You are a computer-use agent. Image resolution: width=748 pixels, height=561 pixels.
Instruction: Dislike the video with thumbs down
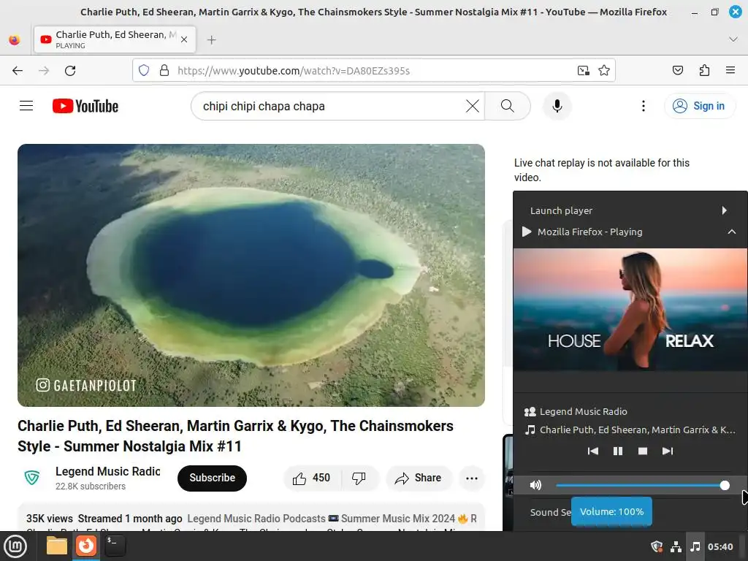pos(359,478)
